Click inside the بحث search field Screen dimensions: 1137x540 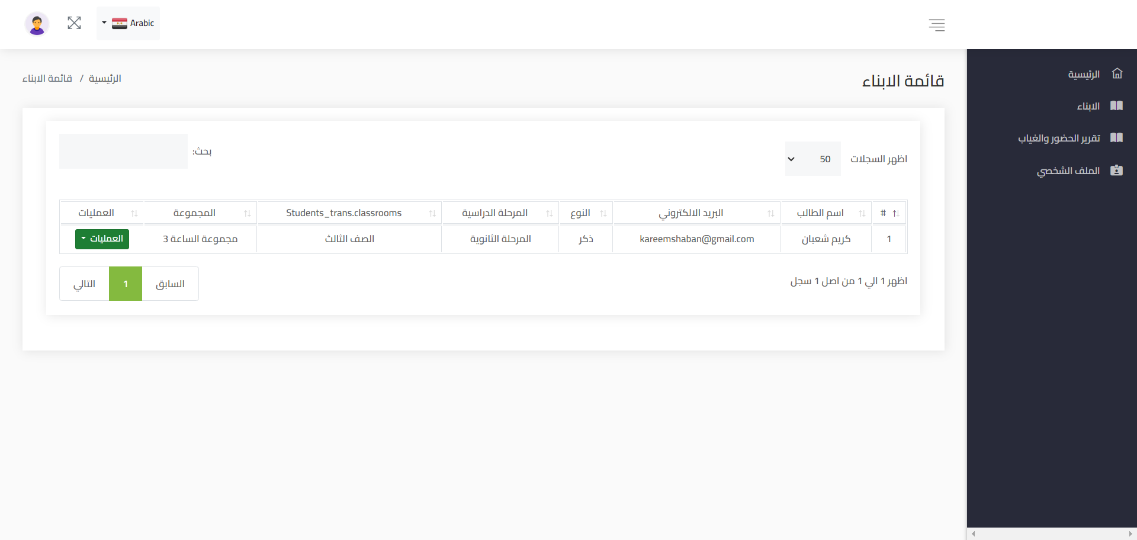click(123, 151)
